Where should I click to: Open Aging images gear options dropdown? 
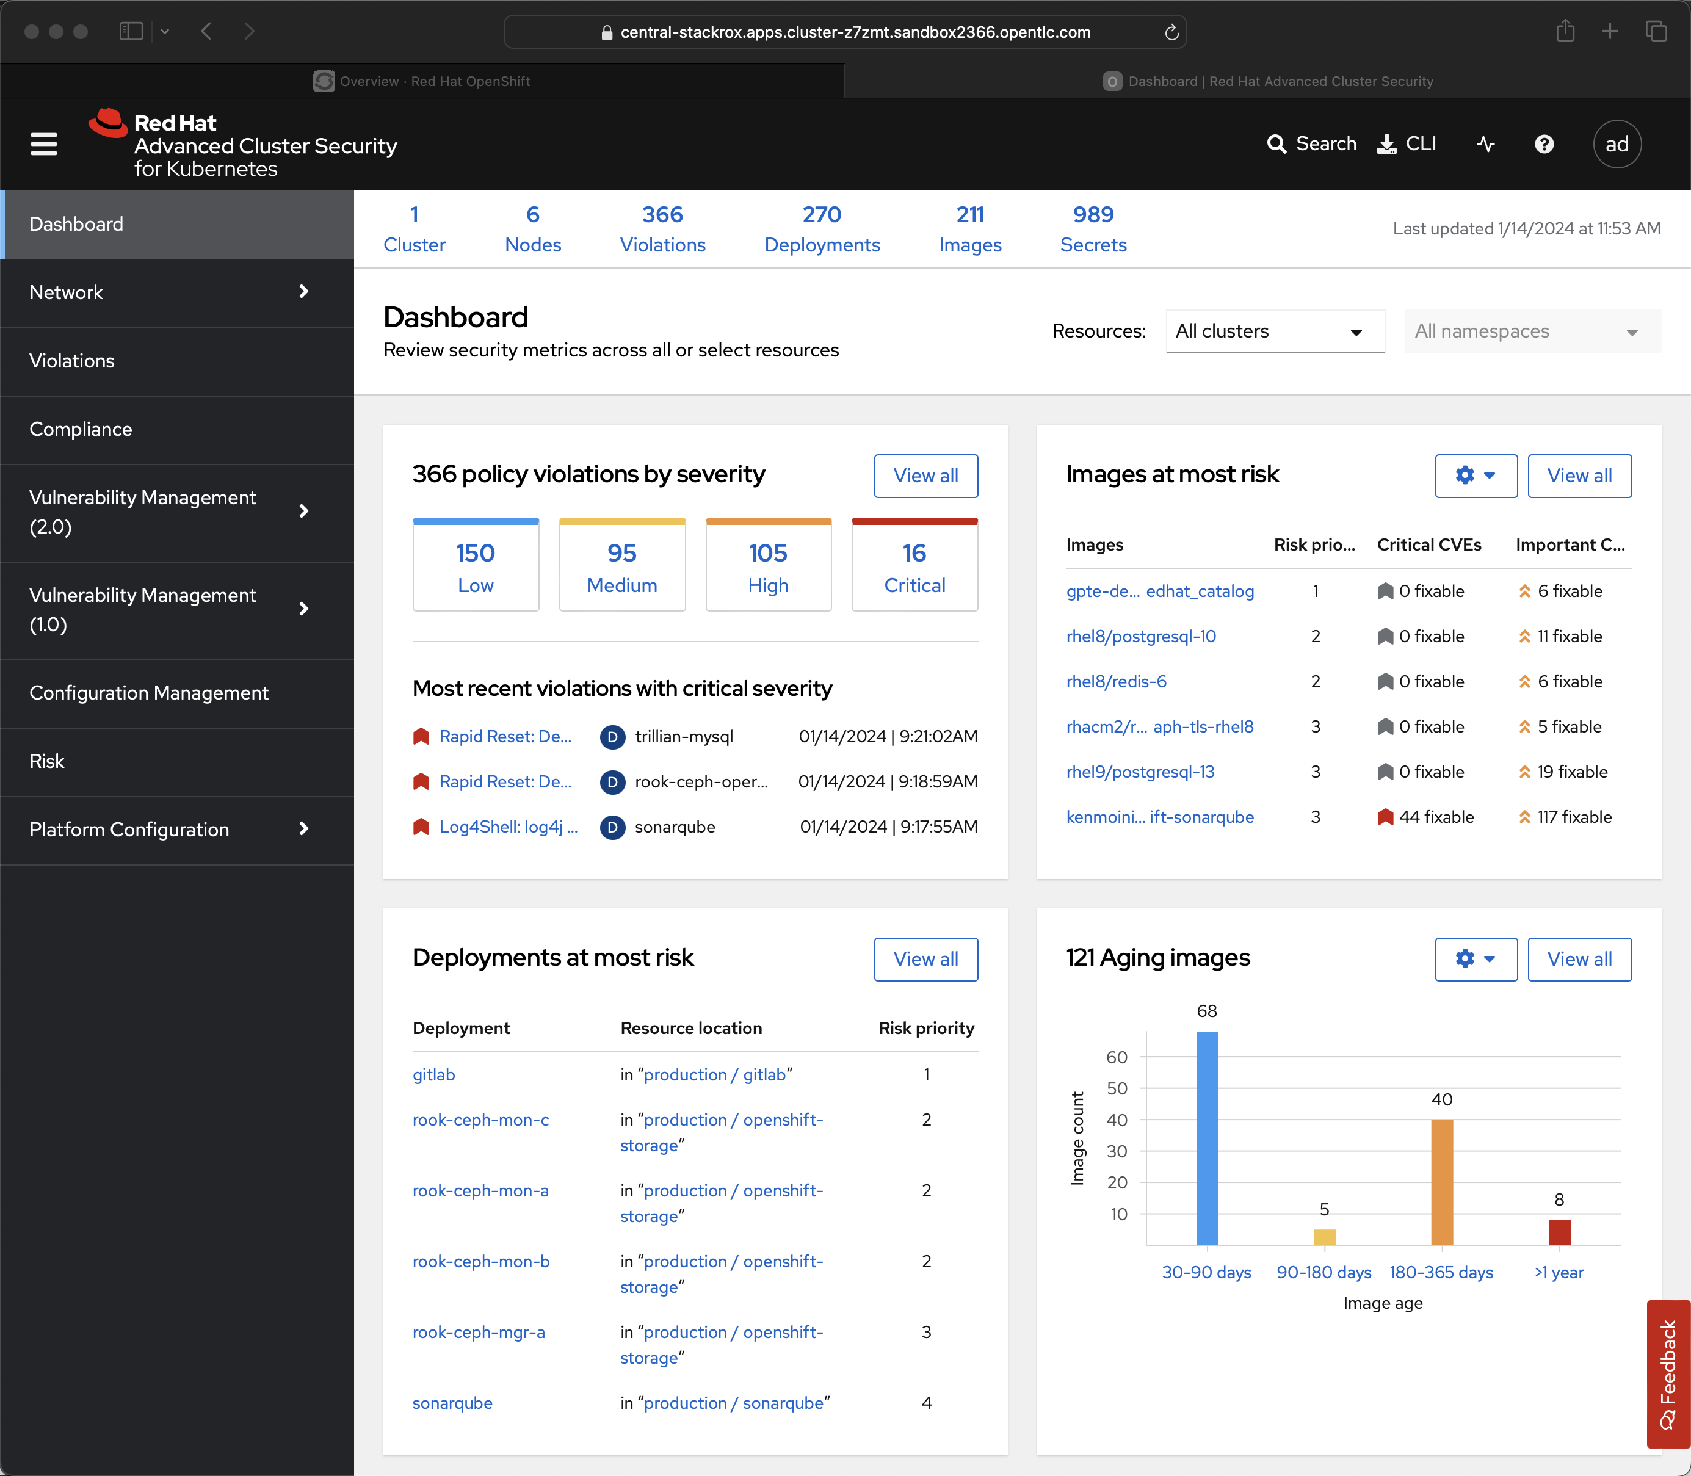click(x=1475, y=959)
